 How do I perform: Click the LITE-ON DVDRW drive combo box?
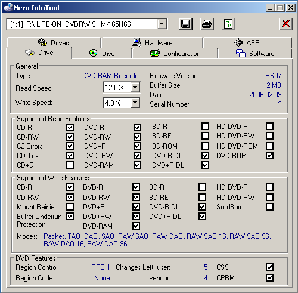pyautogui.click(x=87, y=24)
